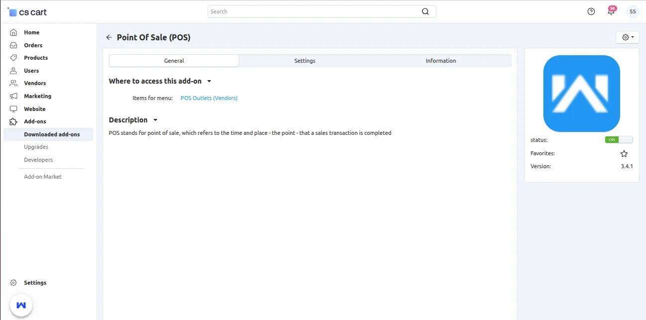Click the Orders inbox icon
This screenshot has width=646, height=320.
pos(13,45)
